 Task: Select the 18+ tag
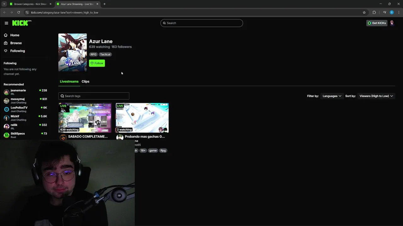pyautogui.click(x=143, y=150)
